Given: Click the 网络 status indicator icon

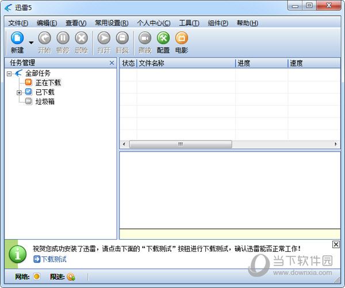Looking at the screenshot, I should click(x=37, y=276).
